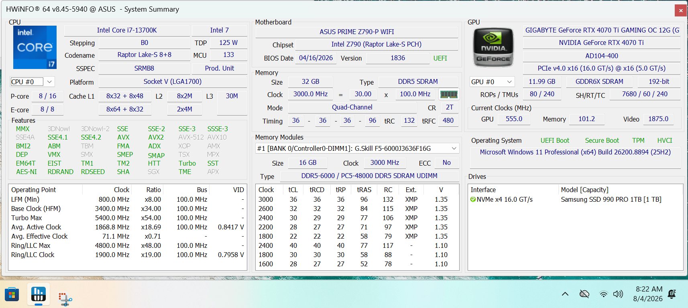The image size is (688, 308).
Task: Click the NVIDIA GeForce logo
Action: point(493,47)
